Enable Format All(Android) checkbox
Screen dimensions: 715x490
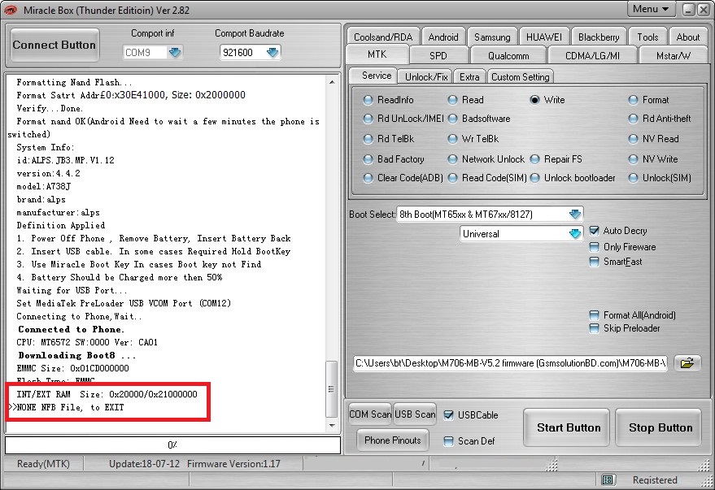point(594,315)
